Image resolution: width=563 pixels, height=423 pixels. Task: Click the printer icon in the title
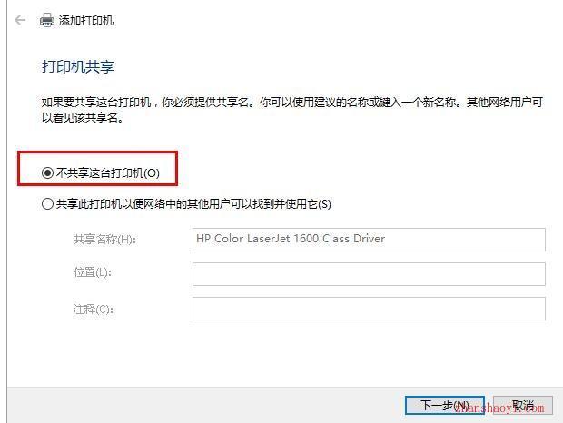tap(47, 21)
